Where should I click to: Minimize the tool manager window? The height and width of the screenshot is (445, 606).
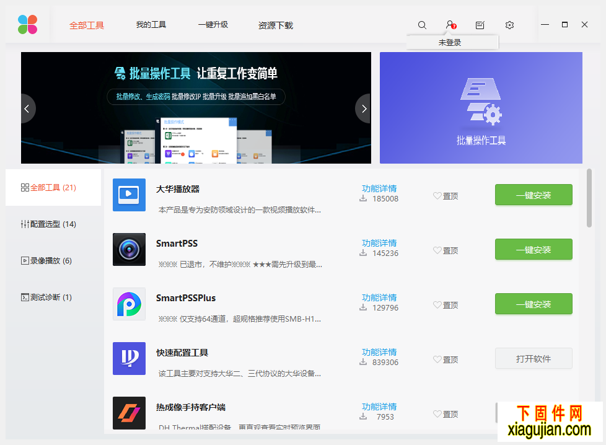(x=545, y=25)
